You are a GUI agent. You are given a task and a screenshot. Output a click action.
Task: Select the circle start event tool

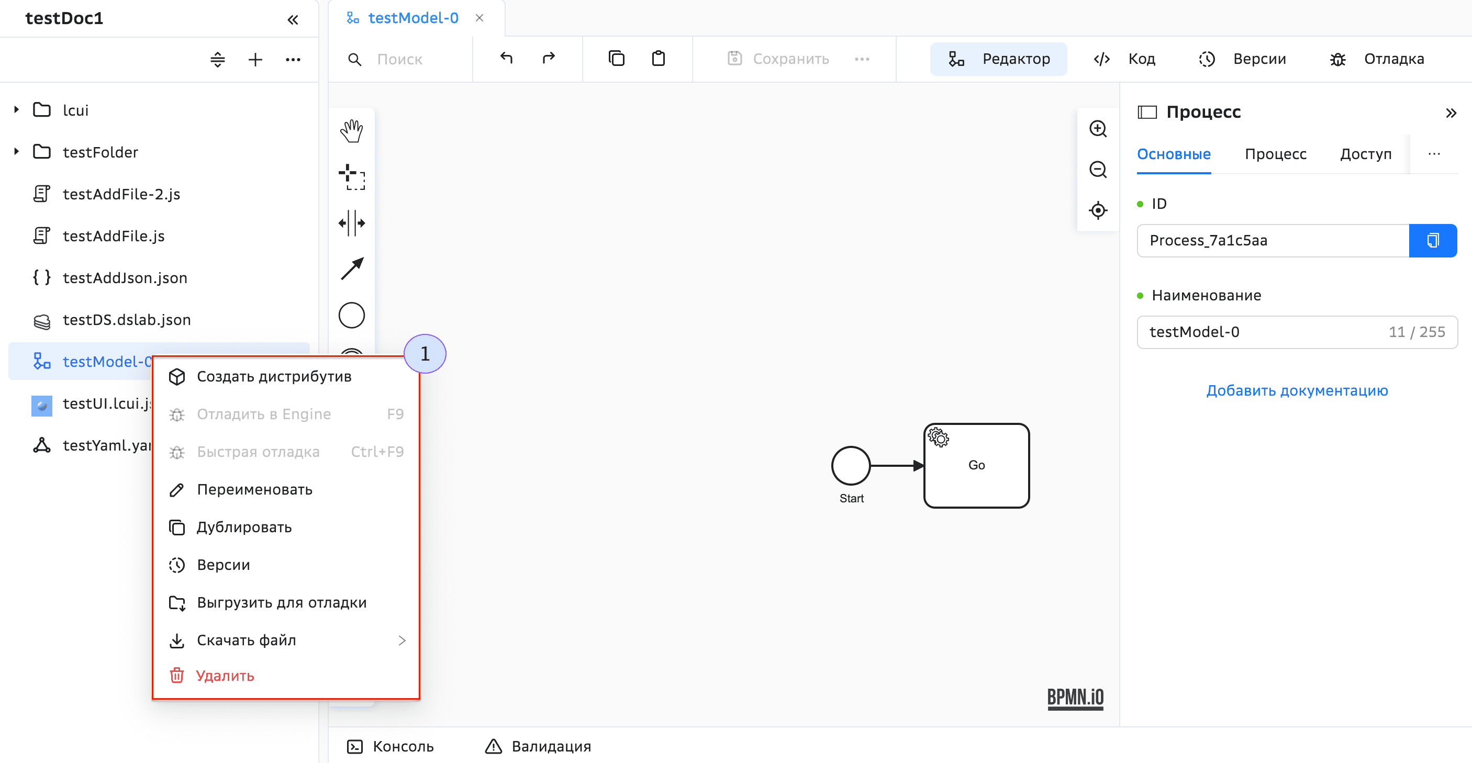[x=351, y=315]
